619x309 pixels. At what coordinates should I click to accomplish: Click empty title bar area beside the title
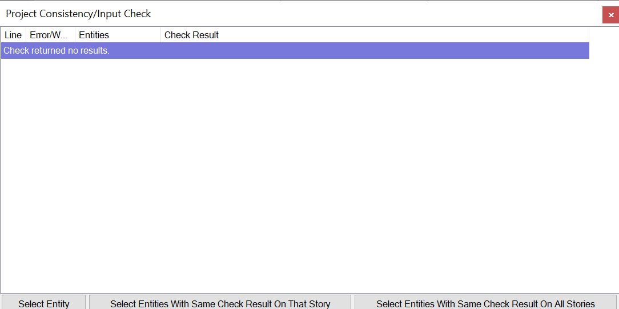371,14
